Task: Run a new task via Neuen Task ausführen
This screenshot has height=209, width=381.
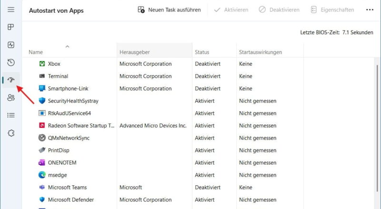Action: [x=169, y=9]
